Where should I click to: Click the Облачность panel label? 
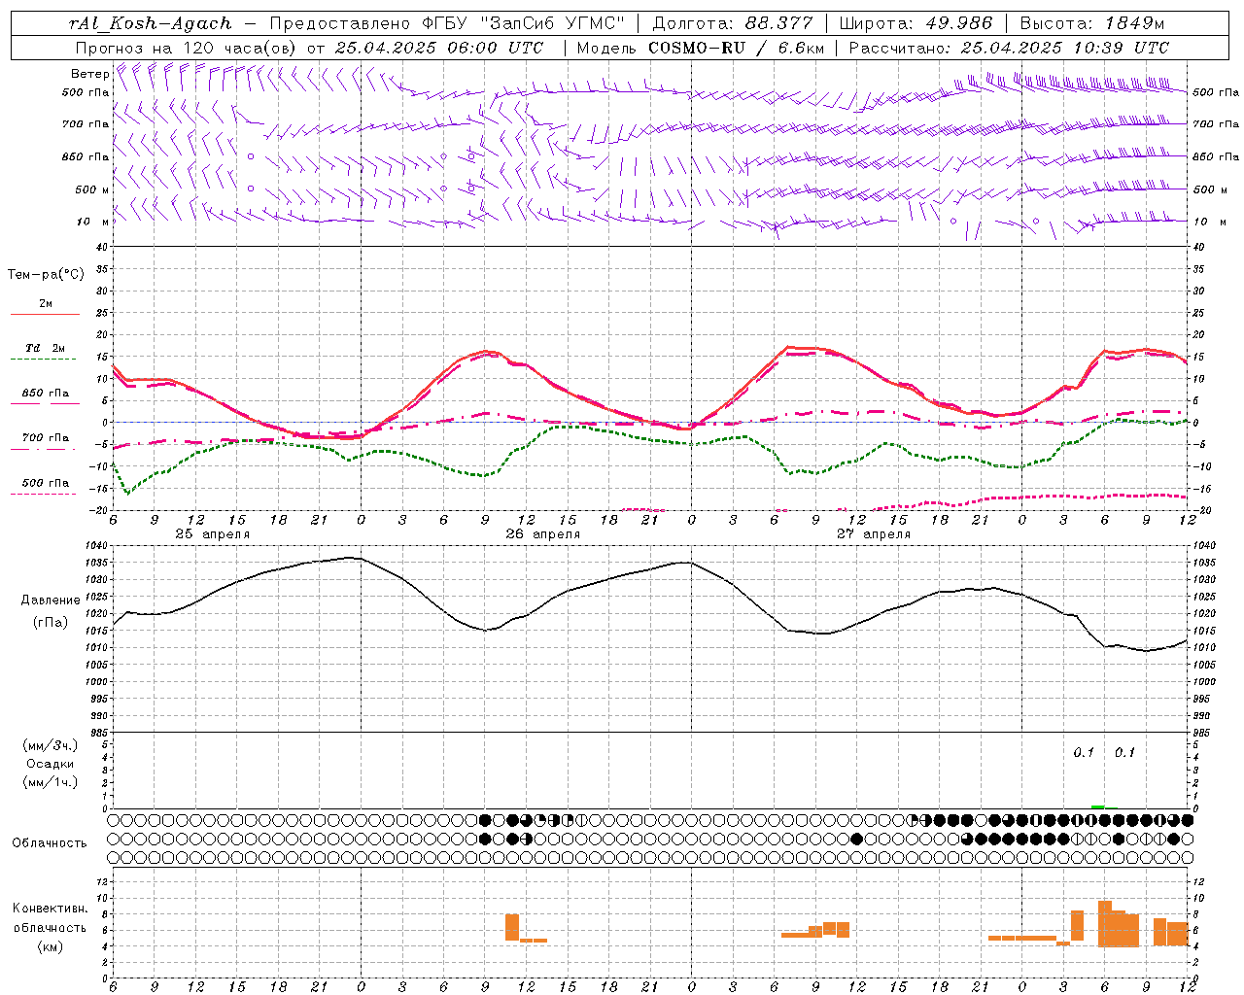pyautogui.click(x=50, y=843)
